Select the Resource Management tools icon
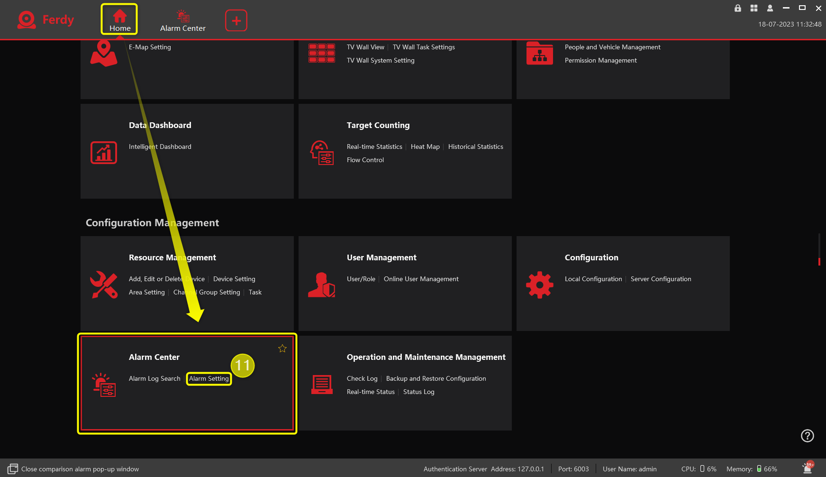 pyautogui.click(x=104, y=285)
